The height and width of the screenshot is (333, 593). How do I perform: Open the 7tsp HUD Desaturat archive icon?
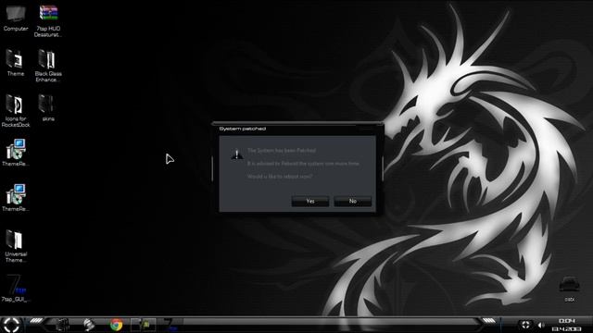[x=48, y=20]
